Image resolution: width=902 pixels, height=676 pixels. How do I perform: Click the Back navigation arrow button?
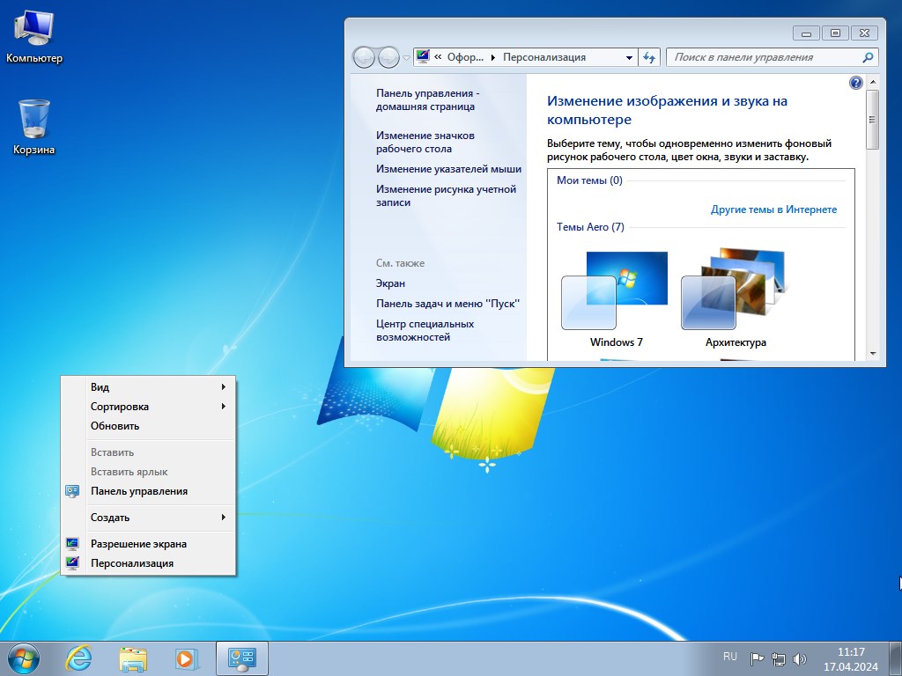pyautogui.click(x=364, y=57)
